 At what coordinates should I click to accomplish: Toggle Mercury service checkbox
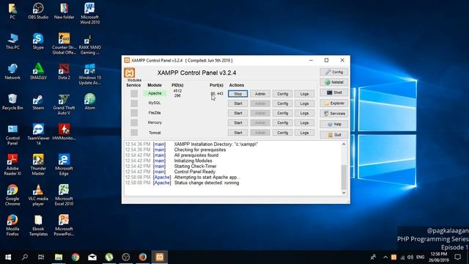pos(134,122)
